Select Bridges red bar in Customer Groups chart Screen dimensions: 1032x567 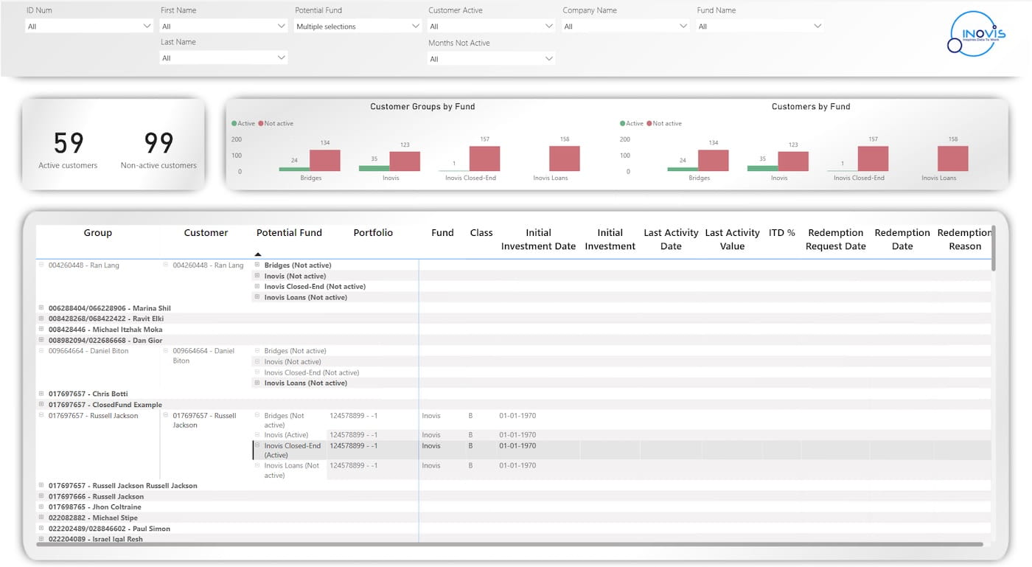click(325, 160)
